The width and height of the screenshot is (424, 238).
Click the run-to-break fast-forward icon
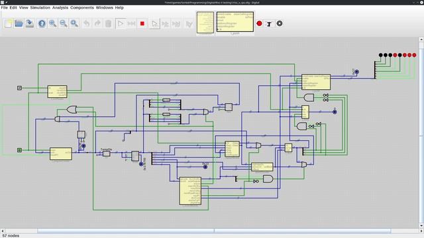point(131,24)
